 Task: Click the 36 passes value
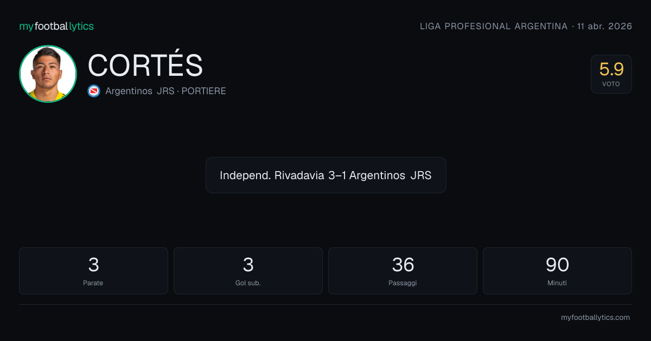pyautogui.click(x=403, y=265)
